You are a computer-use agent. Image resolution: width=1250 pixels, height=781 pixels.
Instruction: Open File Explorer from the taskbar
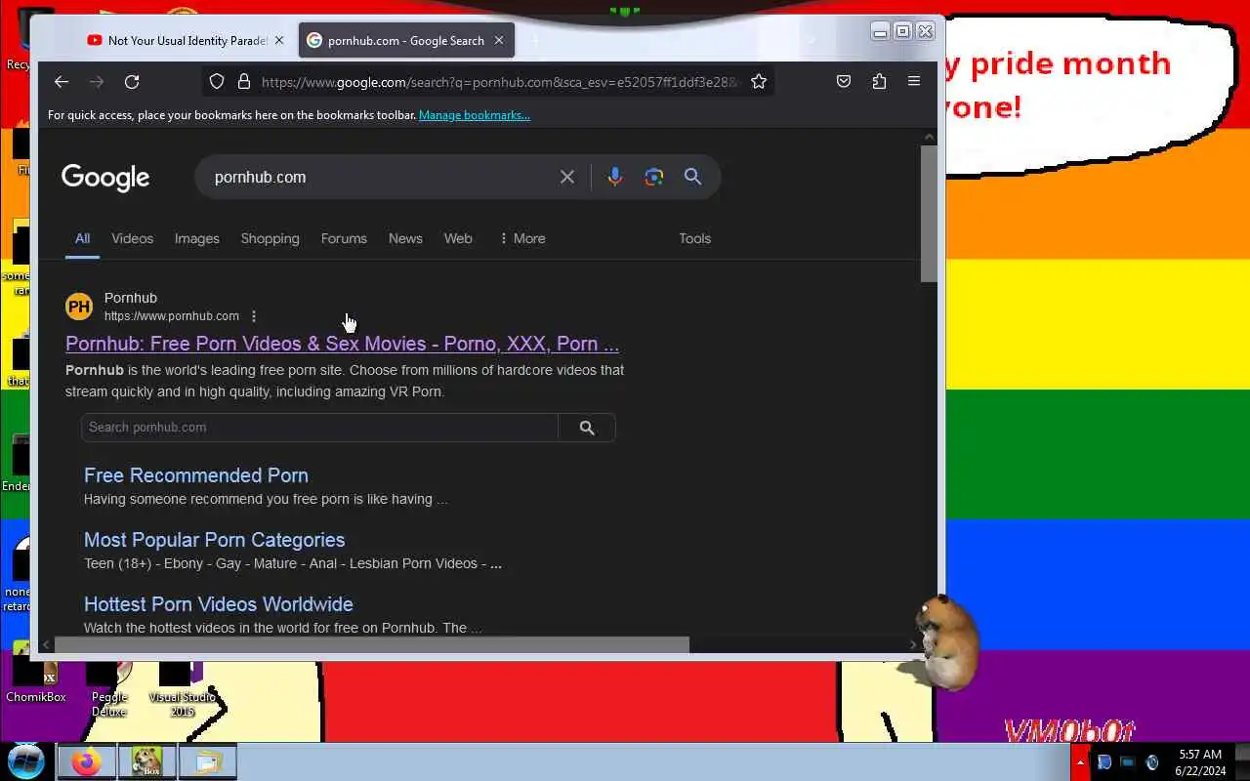pyautogui.click(x=208, y=761)
